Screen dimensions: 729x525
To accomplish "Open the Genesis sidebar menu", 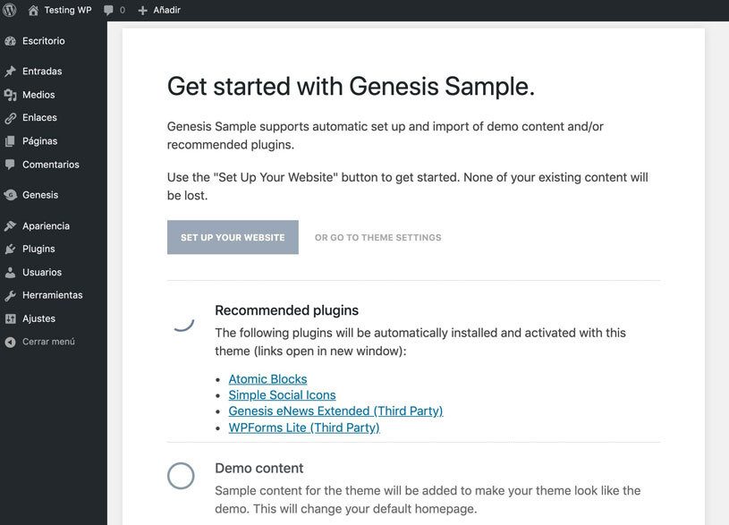I will coord(40,195).
